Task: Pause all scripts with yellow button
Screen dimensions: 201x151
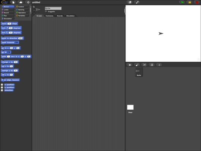Action: (x=189, y=2)
